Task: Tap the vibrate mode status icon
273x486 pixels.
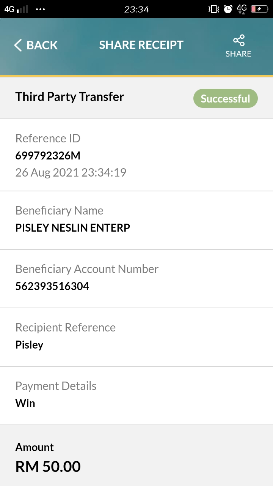Action: (214, 9)
